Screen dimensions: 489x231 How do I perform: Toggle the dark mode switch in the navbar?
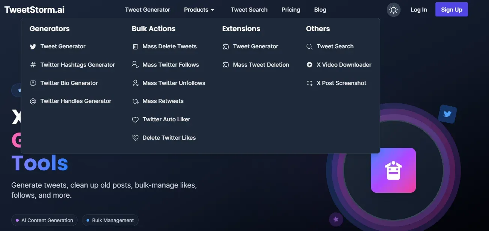(x=393, y=9)
